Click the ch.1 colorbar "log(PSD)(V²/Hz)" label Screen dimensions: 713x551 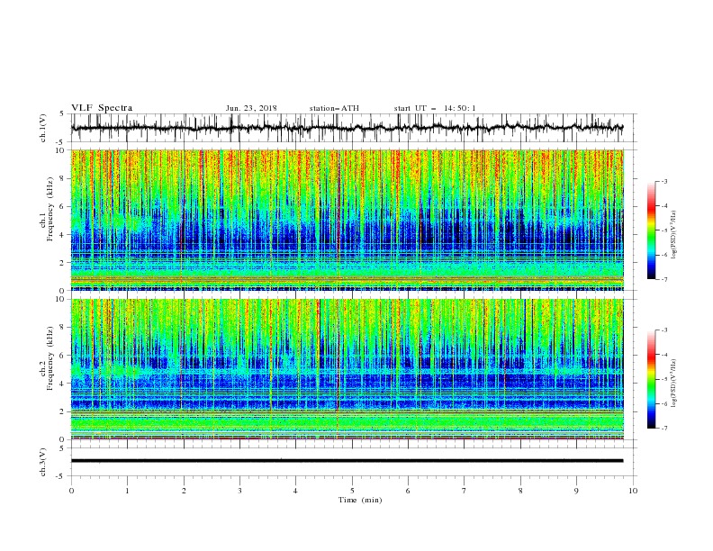click(x=674, y=235)
